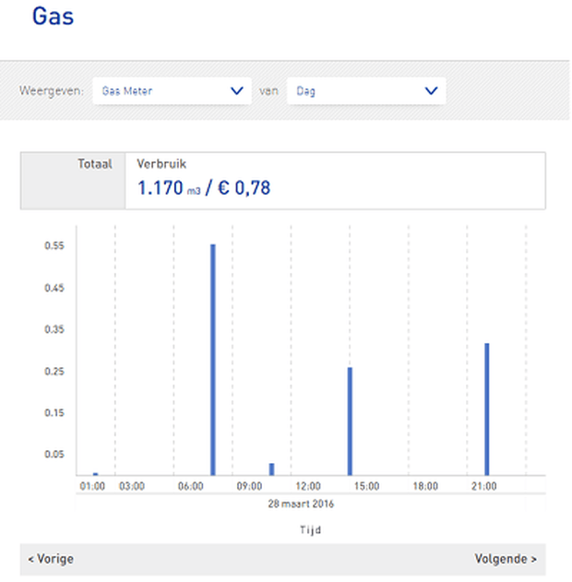Image resolution: width=572 pixels, height=582 pixels.
Task: Click the Gas Meter dropdown chevron arrow
Action: pos(236,91)
